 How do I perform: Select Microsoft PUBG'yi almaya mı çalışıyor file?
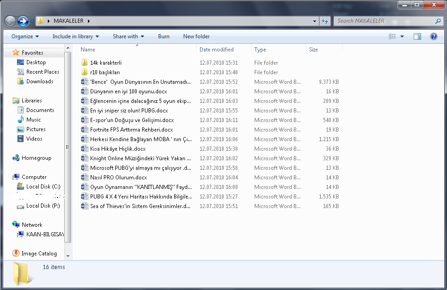(x=140, y=168)
